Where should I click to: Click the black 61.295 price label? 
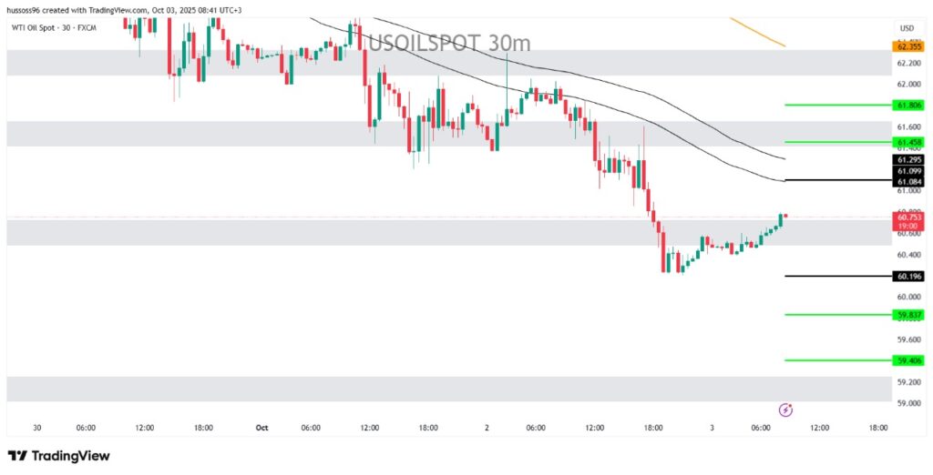tap(909, 160)
